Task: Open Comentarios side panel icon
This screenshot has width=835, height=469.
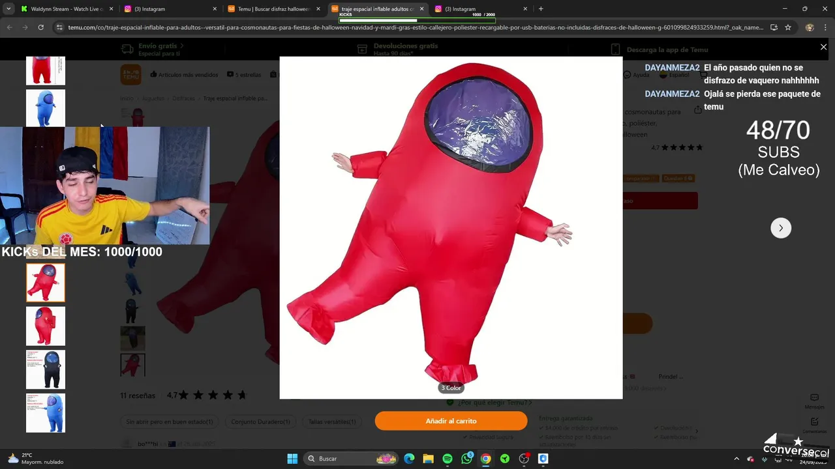Action: (x=815, y=425)
